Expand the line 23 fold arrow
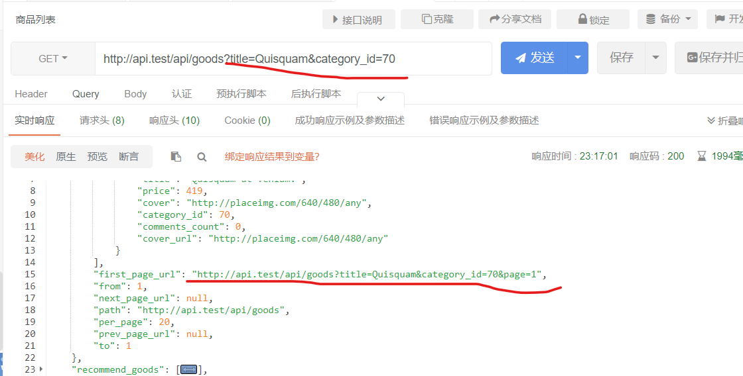743x376 pixels. pos(41,369)
